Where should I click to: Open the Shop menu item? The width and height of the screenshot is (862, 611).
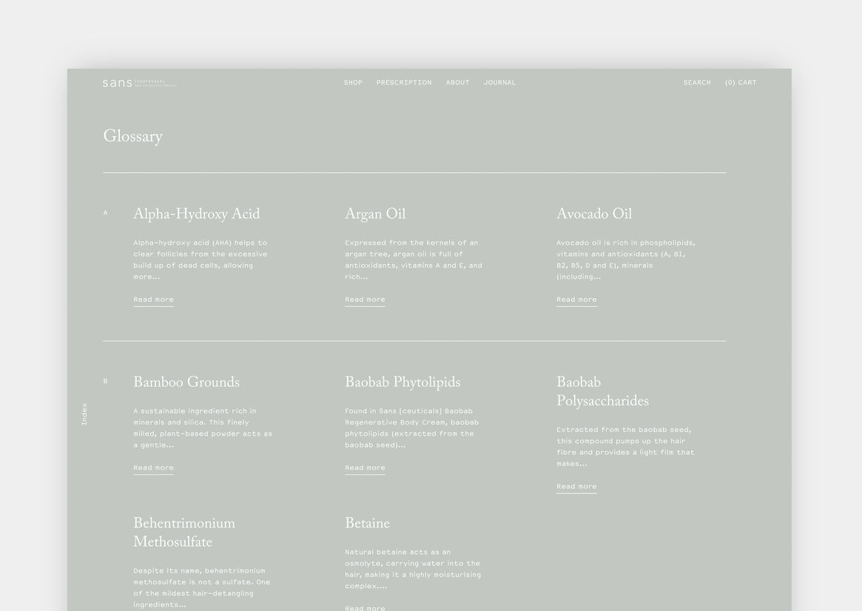pyautogui.click(x=353, y=83)
